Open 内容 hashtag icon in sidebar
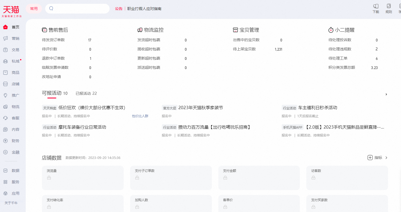The height and width of the screenshot is (212, 401). pyautogui.click(x=5, y=129)
